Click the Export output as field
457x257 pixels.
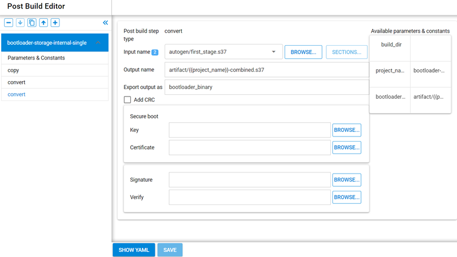(266, 87)
